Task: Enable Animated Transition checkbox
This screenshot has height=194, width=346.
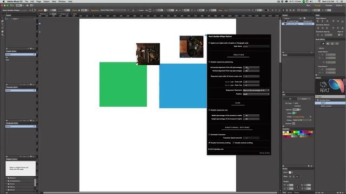Action: [209, 135]
